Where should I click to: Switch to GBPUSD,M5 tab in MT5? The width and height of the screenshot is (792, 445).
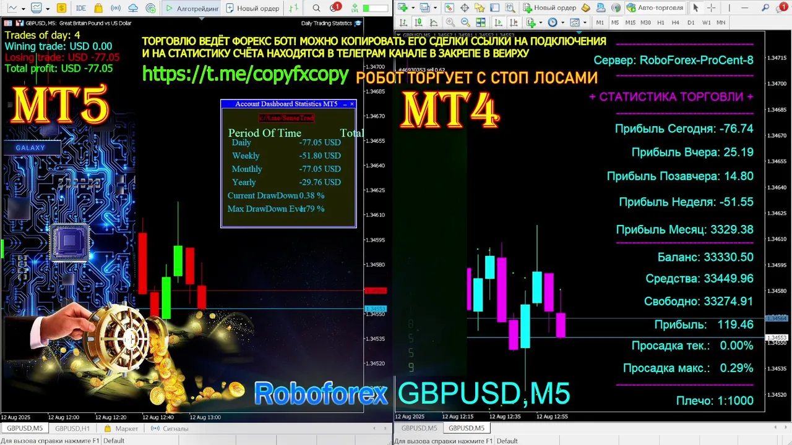(25, 428)
